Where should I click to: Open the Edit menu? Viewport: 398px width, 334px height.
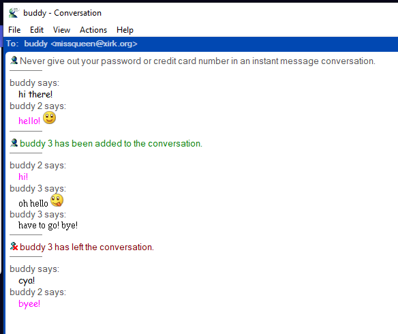click(37, 30)
